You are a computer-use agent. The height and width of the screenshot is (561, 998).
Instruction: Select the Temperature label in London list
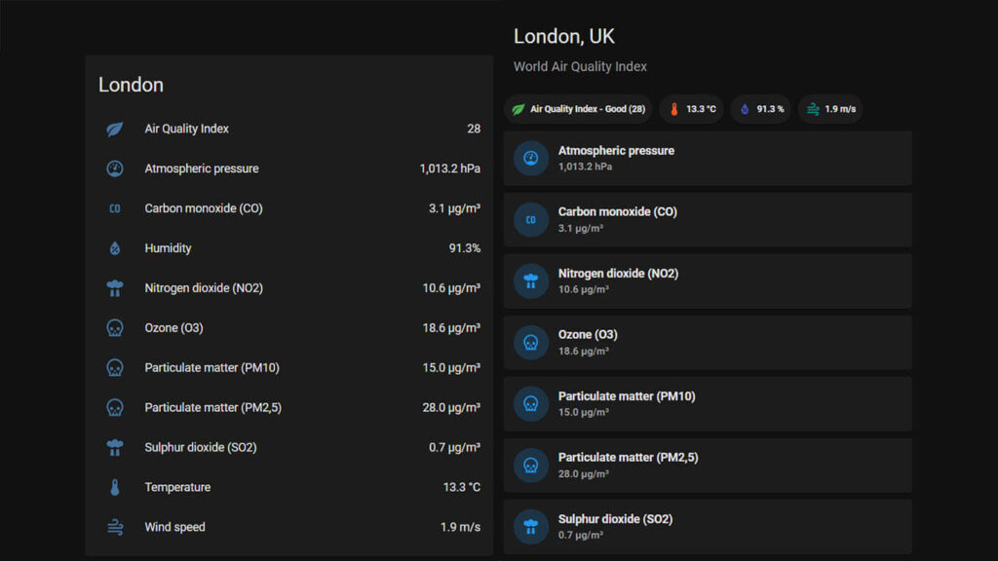(x=177, y=487)
